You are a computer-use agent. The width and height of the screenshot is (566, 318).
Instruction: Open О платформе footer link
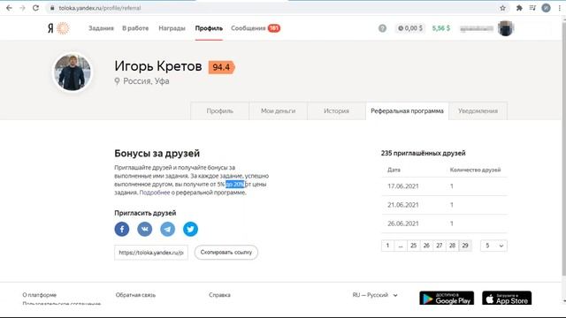pyautogui.click(x=39, y=295)
